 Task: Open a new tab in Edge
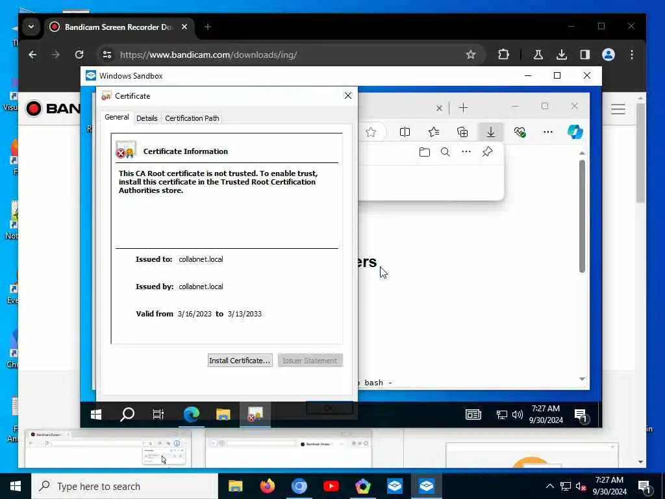463,108
